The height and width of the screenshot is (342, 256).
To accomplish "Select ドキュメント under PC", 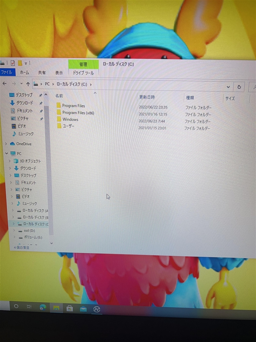I will (x=26, y=183).
